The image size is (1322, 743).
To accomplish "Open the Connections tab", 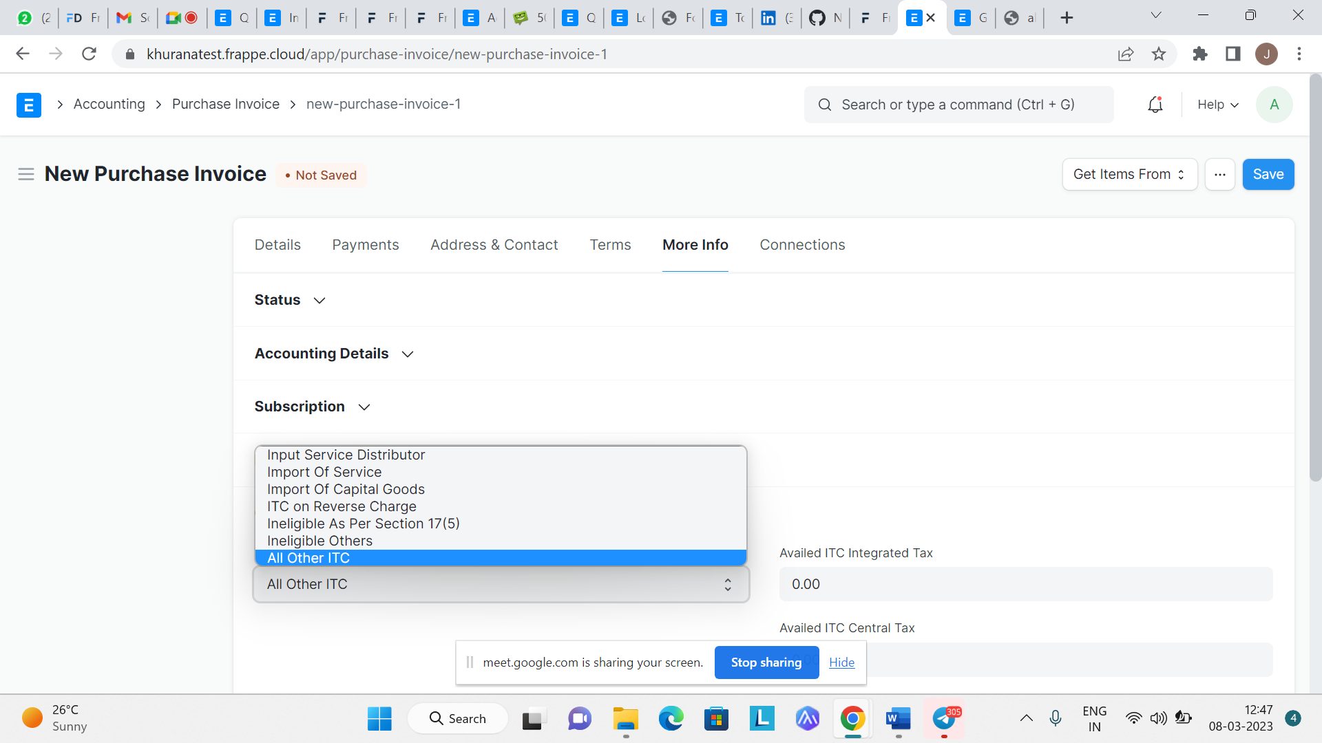I will [x=802, y=245].
